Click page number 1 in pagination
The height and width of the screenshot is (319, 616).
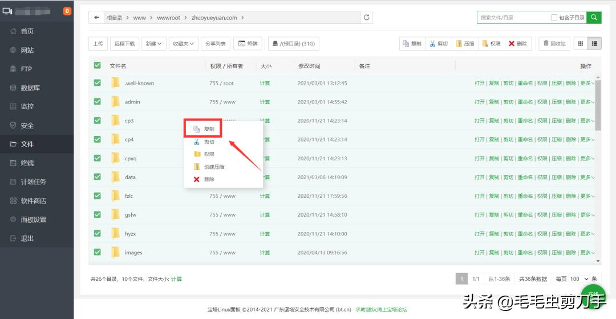[461, 279]
